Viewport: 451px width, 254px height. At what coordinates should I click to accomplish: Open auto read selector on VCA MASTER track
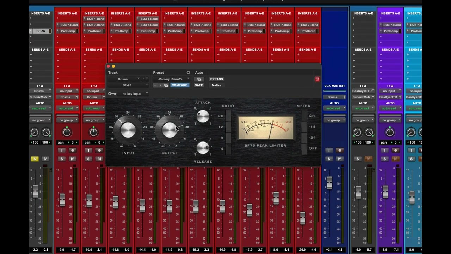coord(334,108)
